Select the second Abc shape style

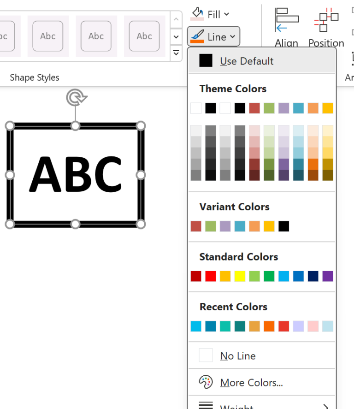(x=48, y=36)
